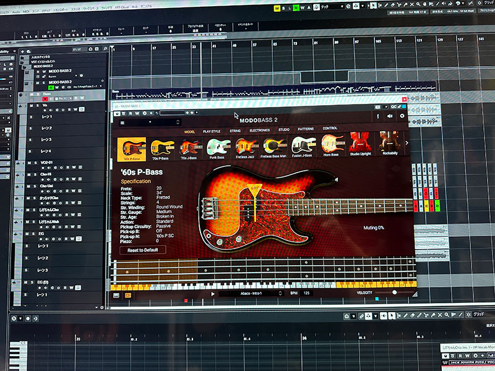Switch to the ELECTRONICS tab
This screenshot has width=495, height=371.
pos(259,130)
